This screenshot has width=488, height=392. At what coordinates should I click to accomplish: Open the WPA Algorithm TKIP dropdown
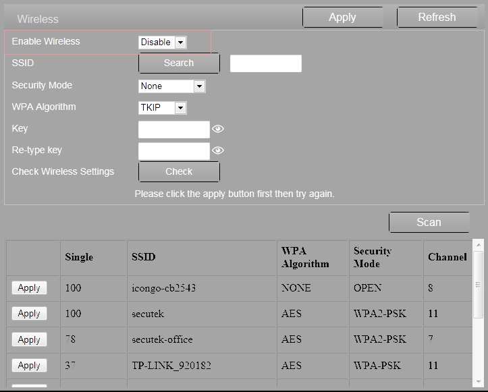[x=163, y=108]
